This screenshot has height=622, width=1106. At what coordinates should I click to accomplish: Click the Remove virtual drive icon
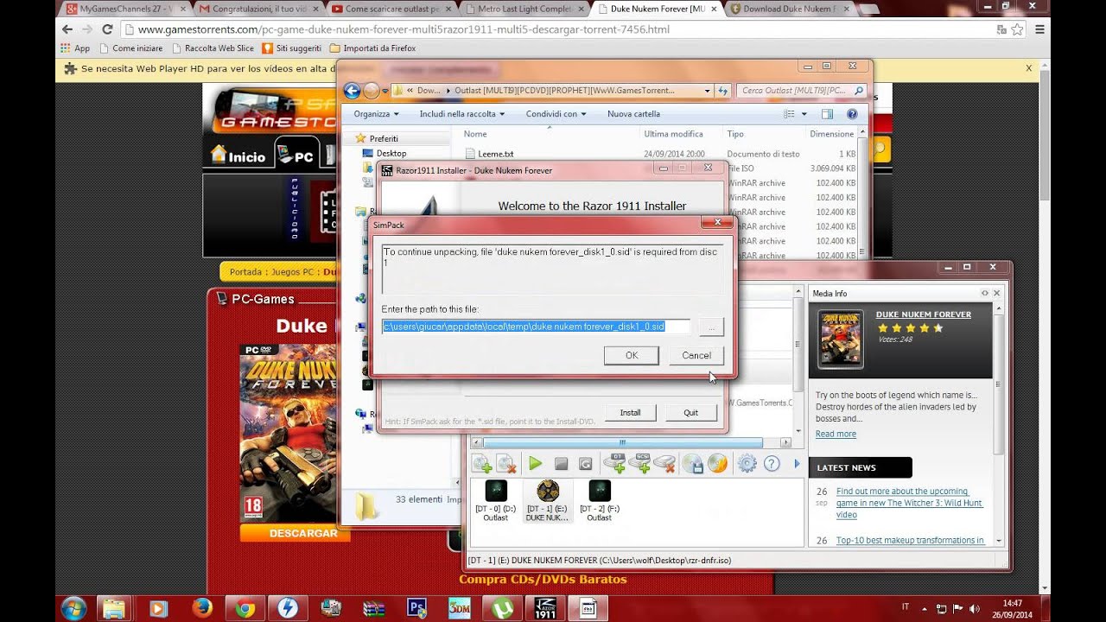[664, 464]
